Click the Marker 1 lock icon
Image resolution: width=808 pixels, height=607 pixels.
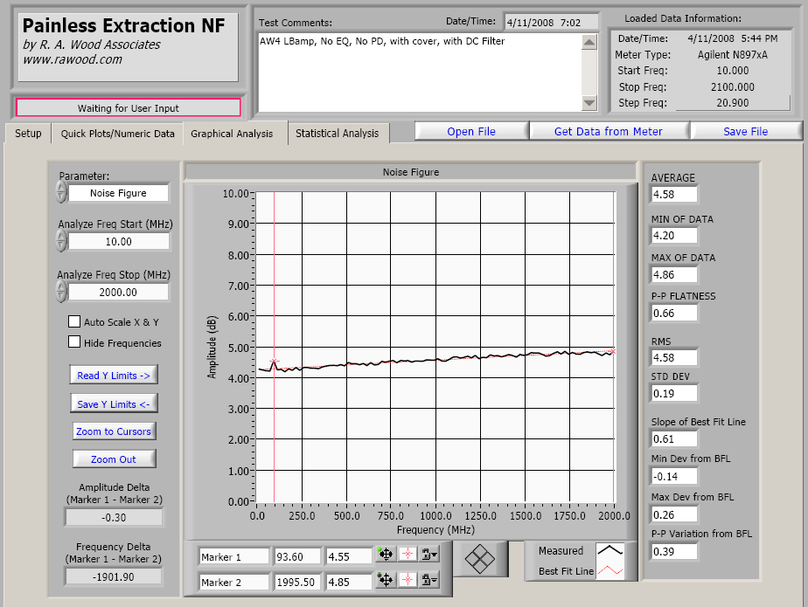[x=429, y=555]
